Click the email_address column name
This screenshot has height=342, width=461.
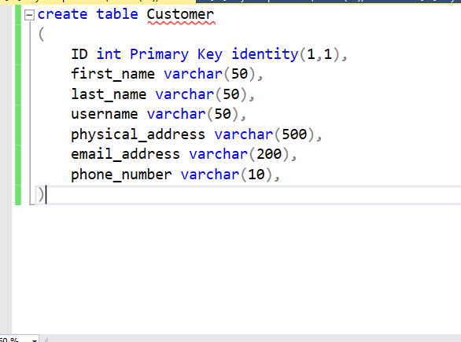(125, 155)
